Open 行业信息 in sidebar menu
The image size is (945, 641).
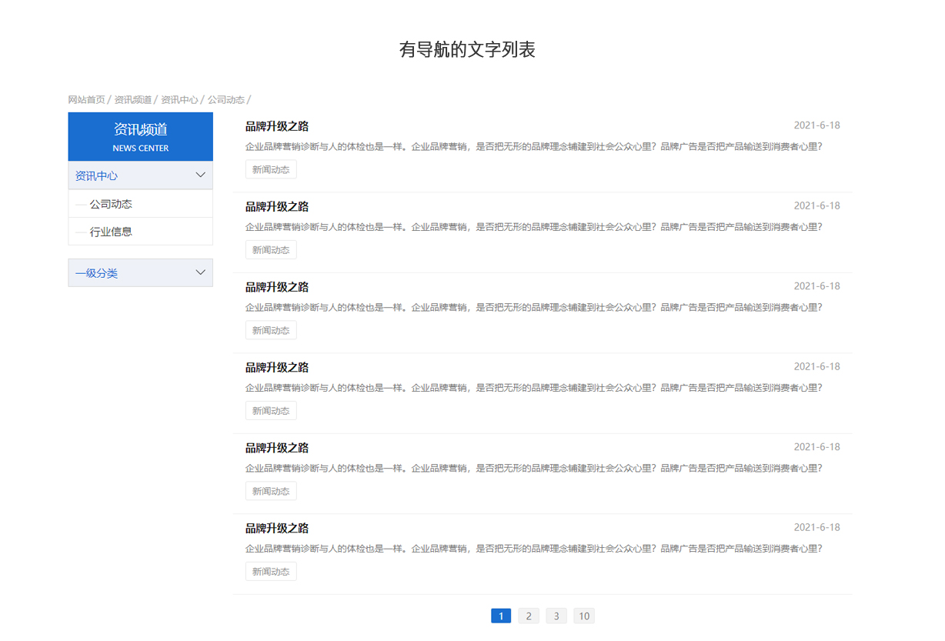click(x=111, y=232)
